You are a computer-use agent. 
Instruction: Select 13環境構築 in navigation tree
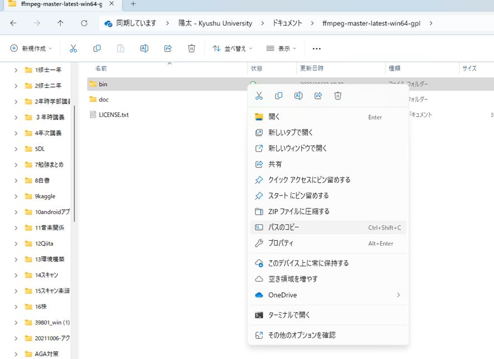click(50, 259)
